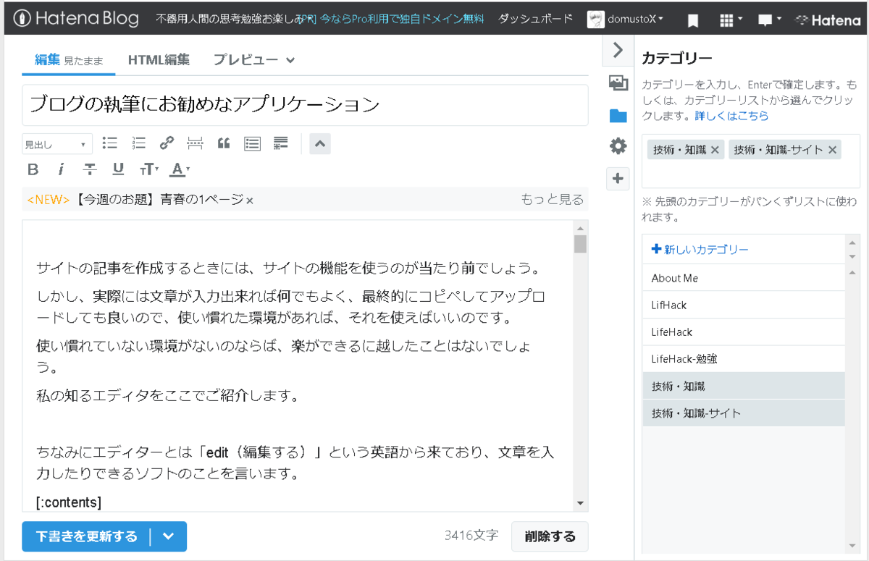Open the 見出し heading style dropdown

(56, 143)
